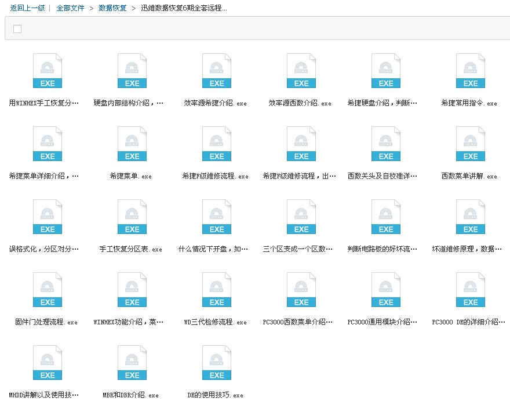Open 效率源西数介绍.exe file icon
Screen dimensions: 510x413
click(x=301, y=71)
